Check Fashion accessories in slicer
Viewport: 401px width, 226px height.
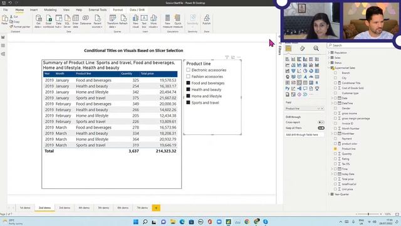coord(188,77)
